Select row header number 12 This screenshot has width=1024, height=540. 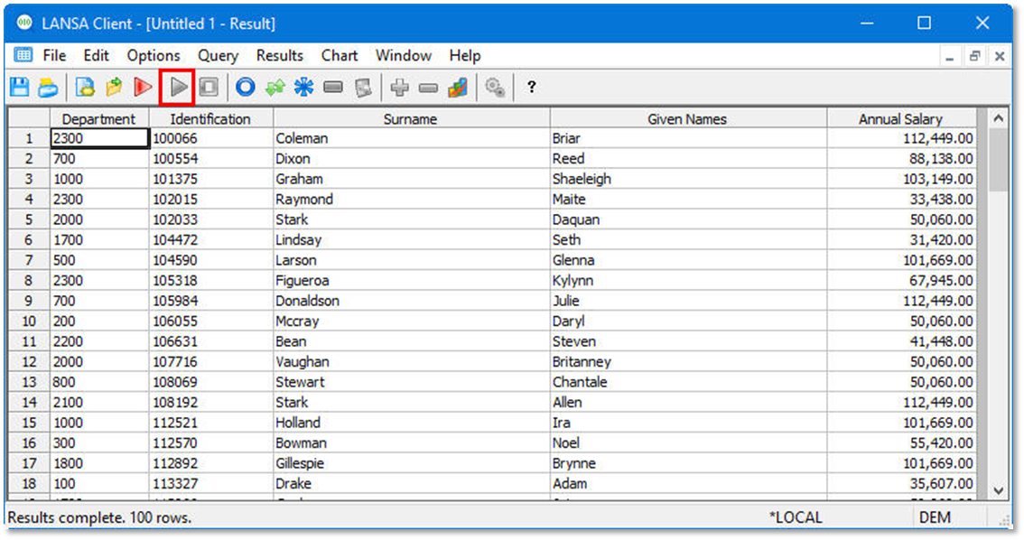point(29,362)
